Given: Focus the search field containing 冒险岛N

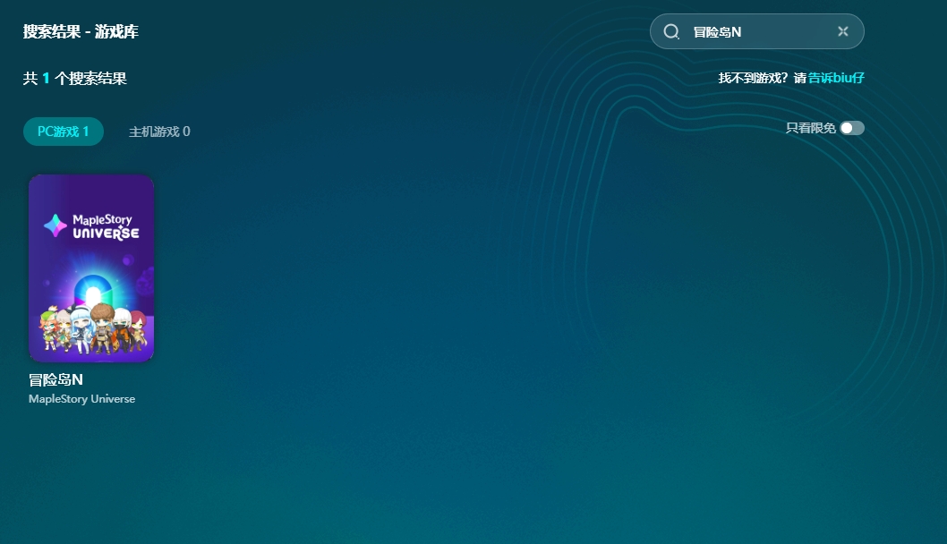Looking at the screenshot, I should (761, 32).
